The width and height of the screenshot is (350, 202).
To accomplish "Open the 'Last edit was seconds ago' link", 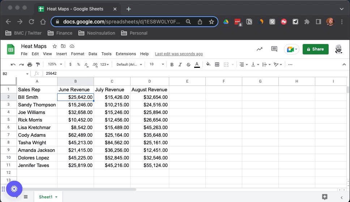I will [x=179, y=54].
